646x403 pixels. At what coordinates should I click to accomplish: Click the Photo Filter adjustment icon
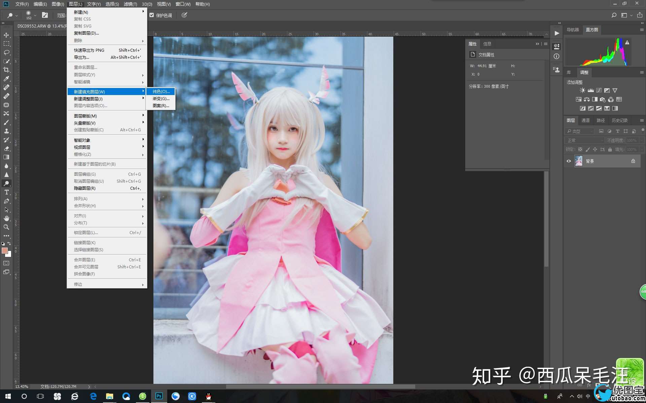[603, 99]
